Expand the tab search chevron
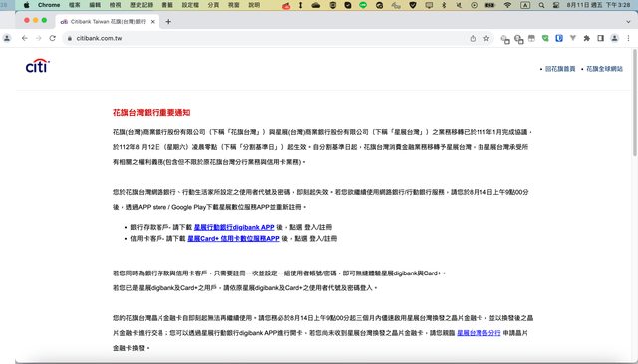This screenshot has width=638, height=364. pyautogui.click(x=628, y=22)
